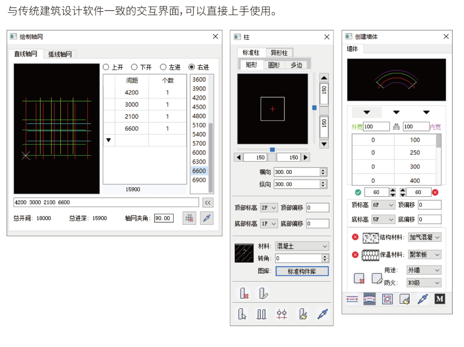Choose the 下开 radio option
This screenshot has height=347, width=464.
pos(134,67)
